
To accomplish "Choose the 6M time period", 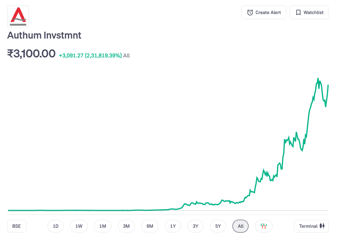I will [x=150, y=226].
